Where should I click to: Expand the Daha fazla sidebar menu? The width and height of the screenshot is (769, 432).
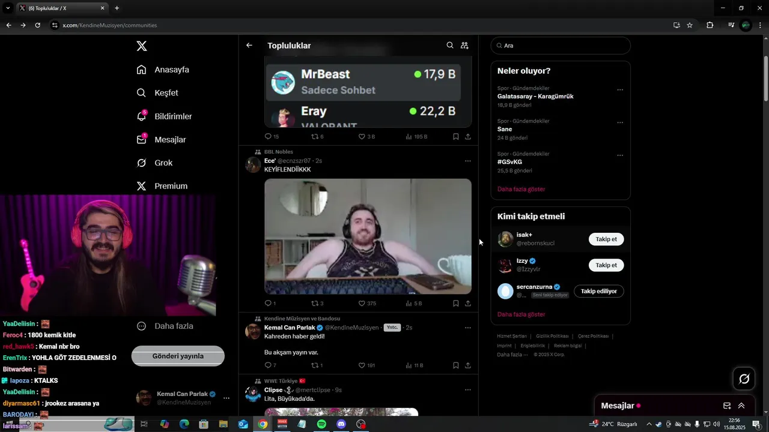click(165, 326)
